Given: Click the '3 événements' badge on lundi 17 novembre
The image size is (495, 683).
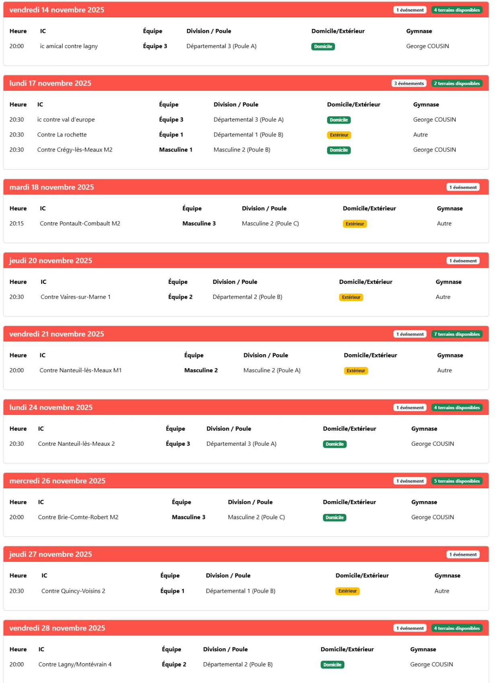Looking at the screenshot, I should pos(409,84).
